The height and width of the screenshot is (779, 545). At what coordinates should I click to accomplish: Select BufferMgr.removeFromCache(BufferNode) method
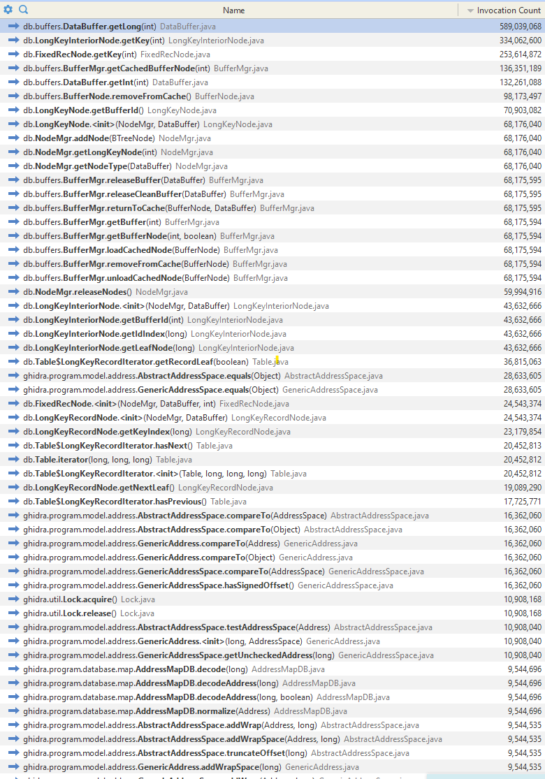click(126, 264)
